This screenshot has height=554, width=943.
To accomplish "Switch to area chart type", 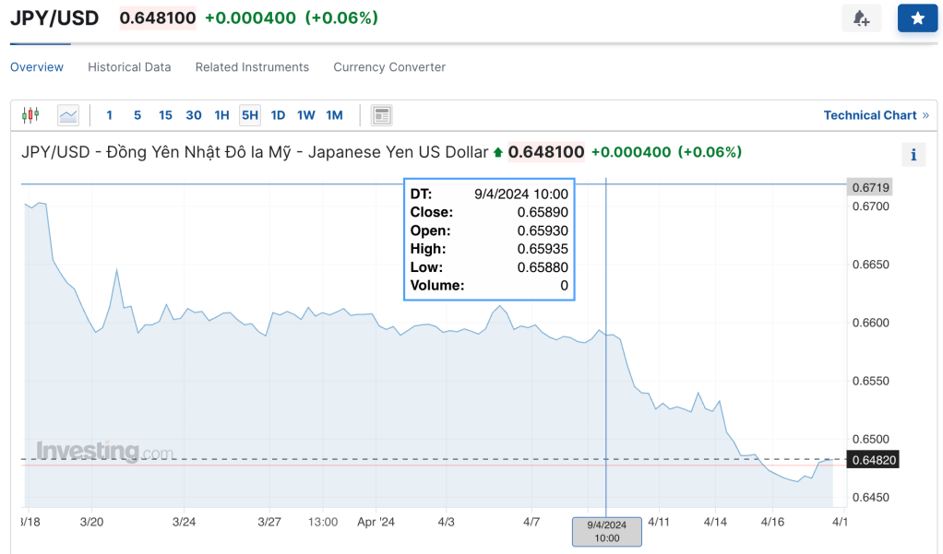I will tap(68, 115).
